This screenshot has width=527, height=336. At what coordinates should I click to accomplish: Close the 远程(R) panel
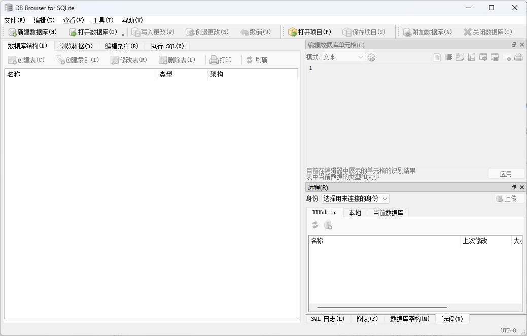[x=521, y=187]
